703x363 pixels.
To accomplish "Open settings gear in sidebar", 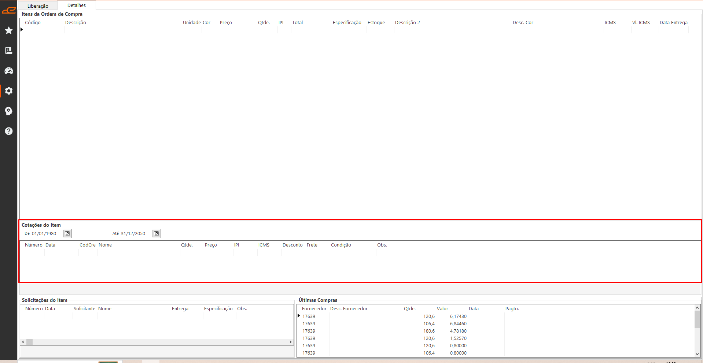I will pos(9,91).
